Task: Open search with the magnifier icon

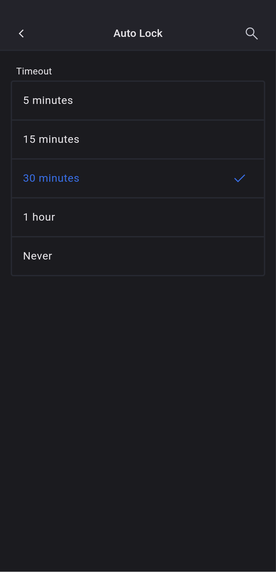Action: (252, 34)
